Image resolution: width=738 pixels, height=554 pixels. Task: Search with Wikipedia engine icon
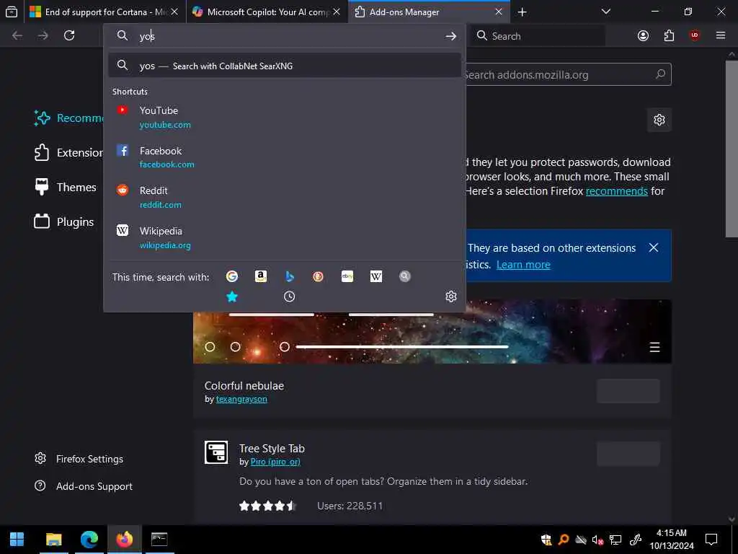pyautogui.click(x=376, y=276)
